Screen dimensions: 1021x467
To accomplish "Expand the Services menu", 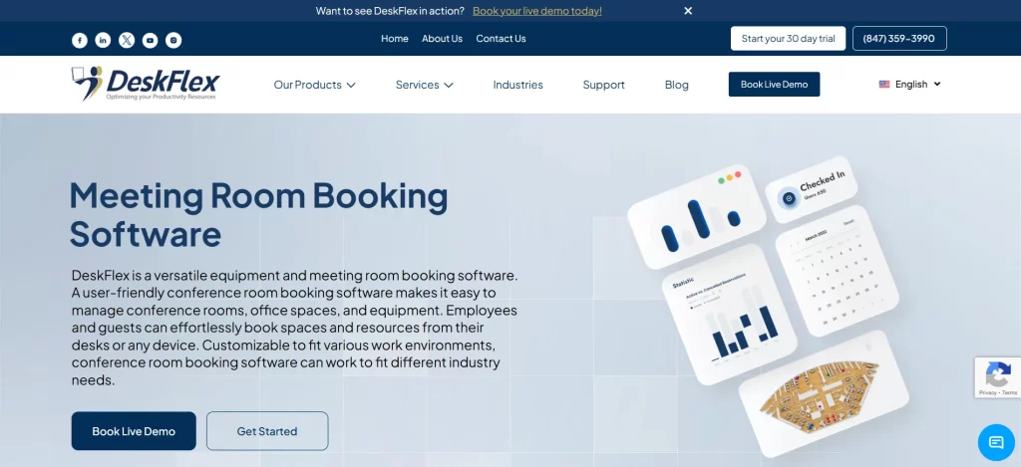I will pos(424,85).
